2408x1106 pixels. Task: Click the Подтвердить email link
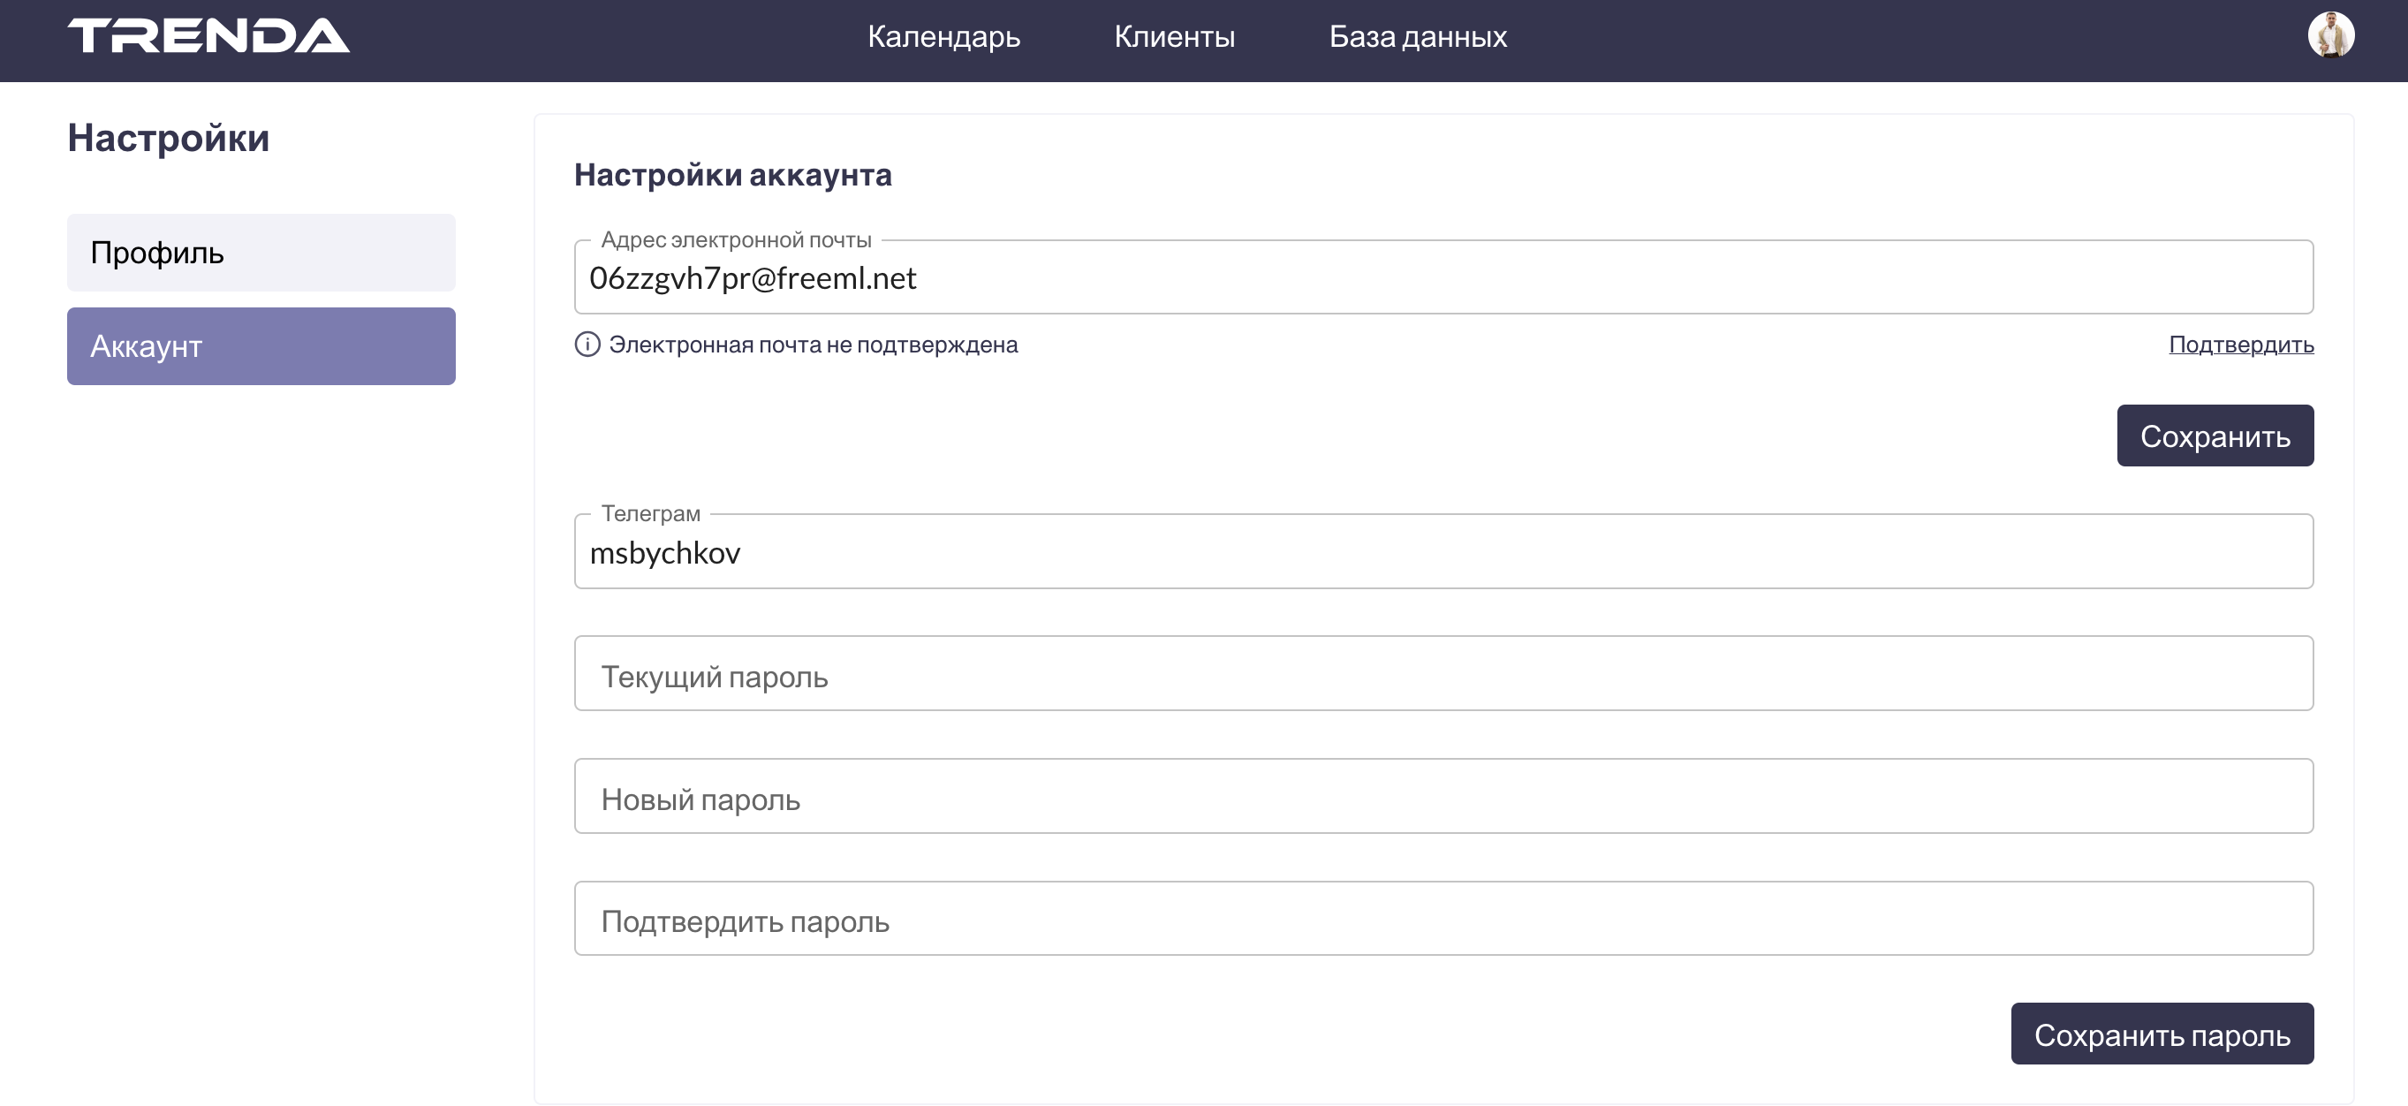(2241, 345)
